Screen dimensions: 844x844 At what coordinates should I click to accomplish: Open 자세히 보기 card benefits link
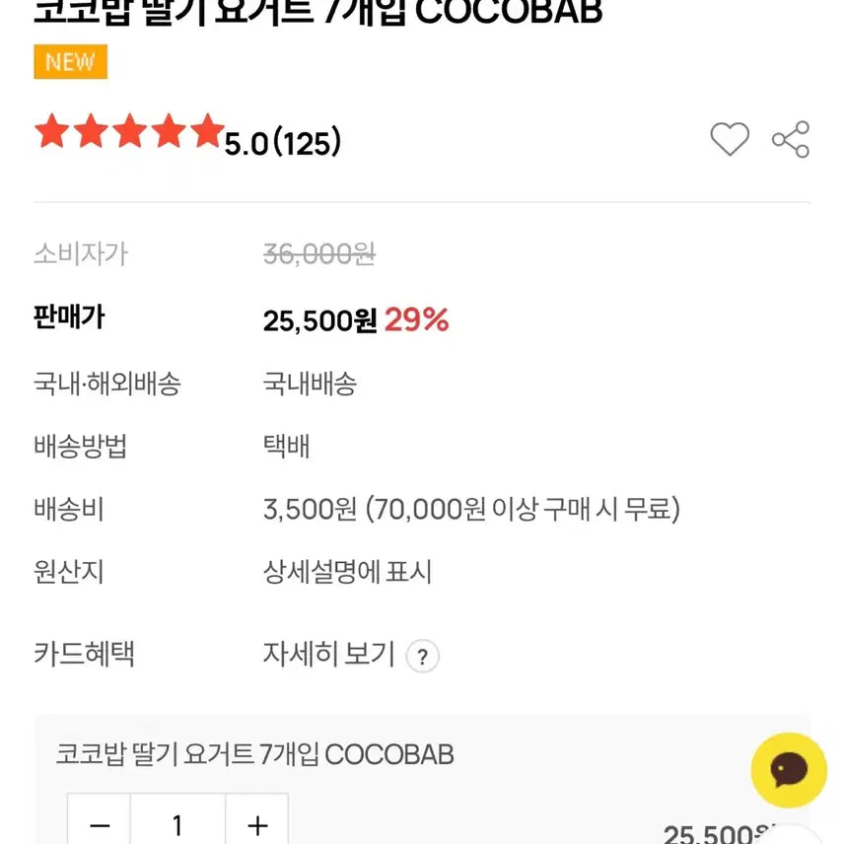pos(328,654)
